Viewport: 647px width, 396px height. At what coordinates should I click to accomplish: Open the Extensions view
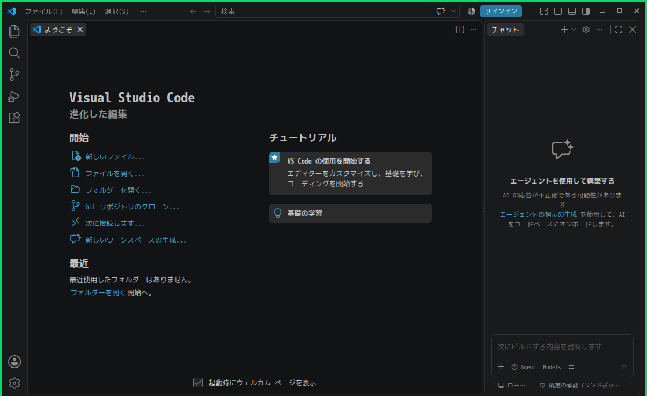tap(14, 118)
